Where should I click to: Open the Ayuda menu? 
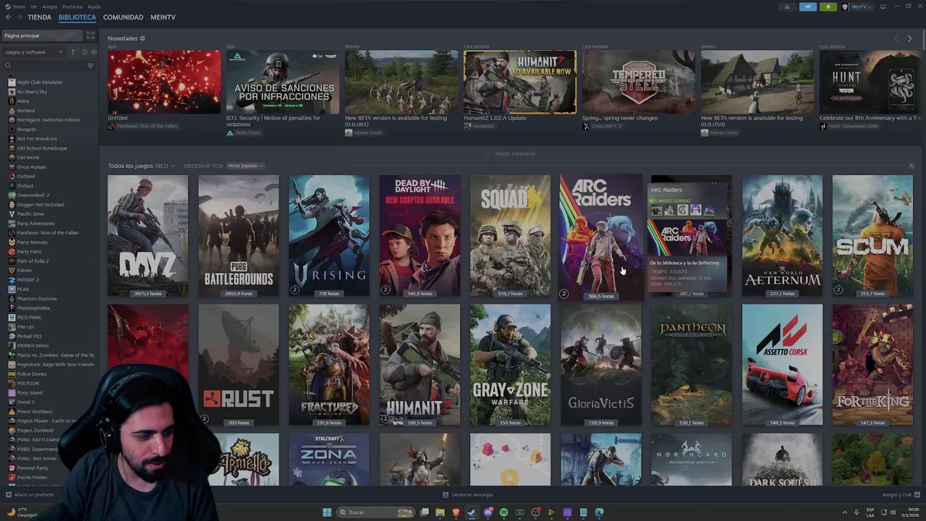pyautogui.click(x=94, y=7)
